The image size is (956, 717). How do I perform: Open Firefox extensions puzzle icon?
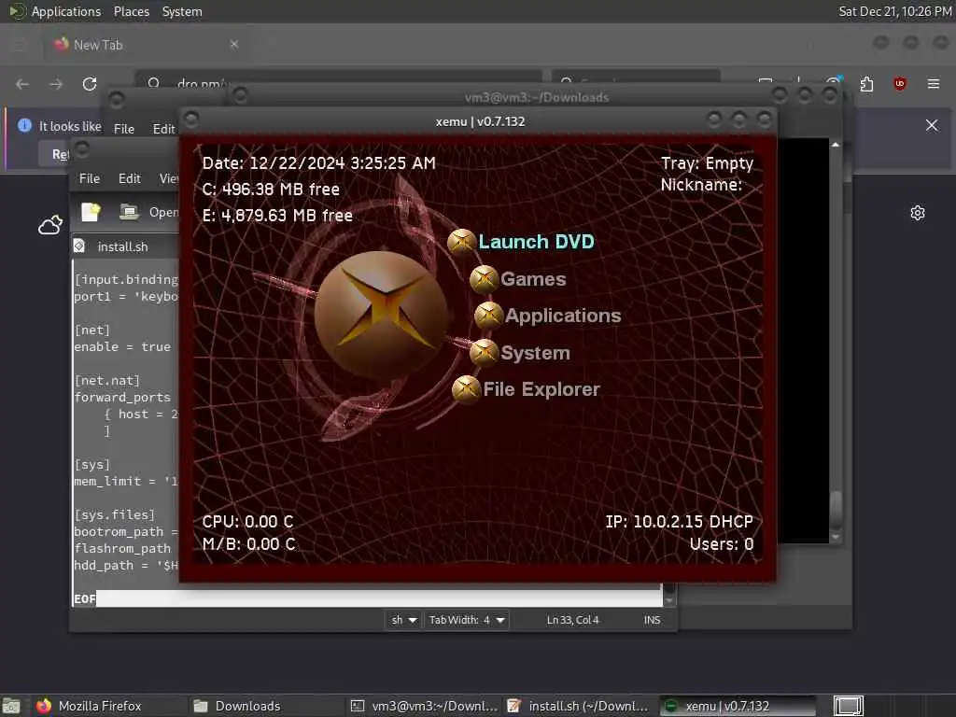866,84
